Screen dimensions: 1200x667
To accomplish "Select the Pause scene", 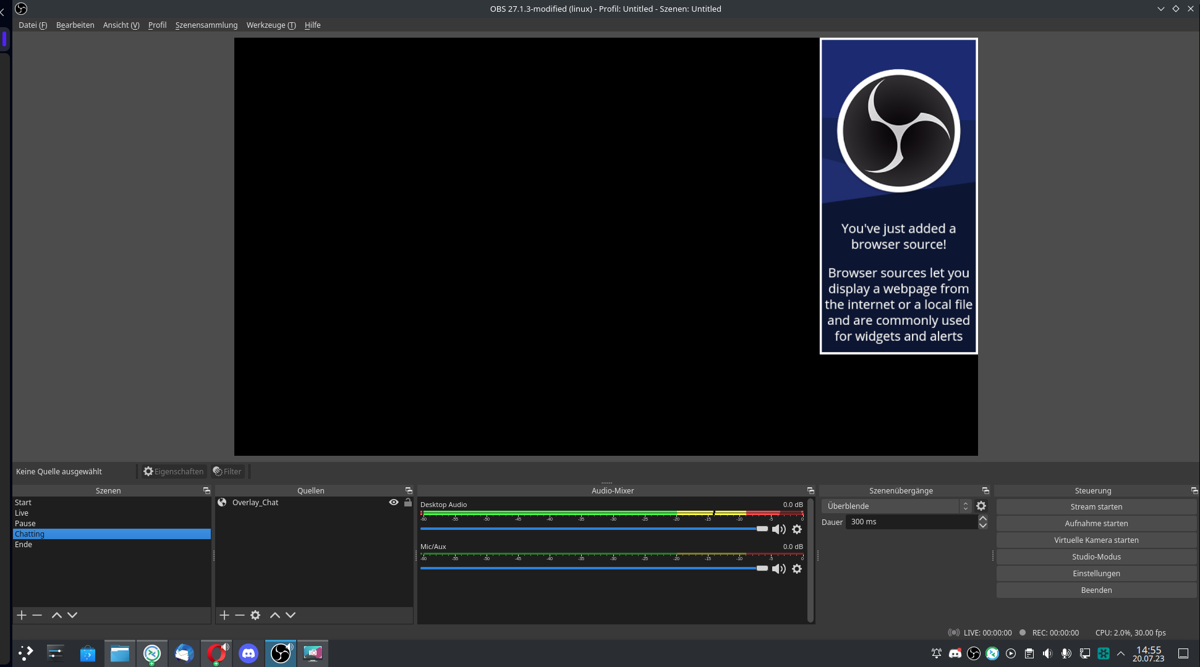I will click(112, 524).
